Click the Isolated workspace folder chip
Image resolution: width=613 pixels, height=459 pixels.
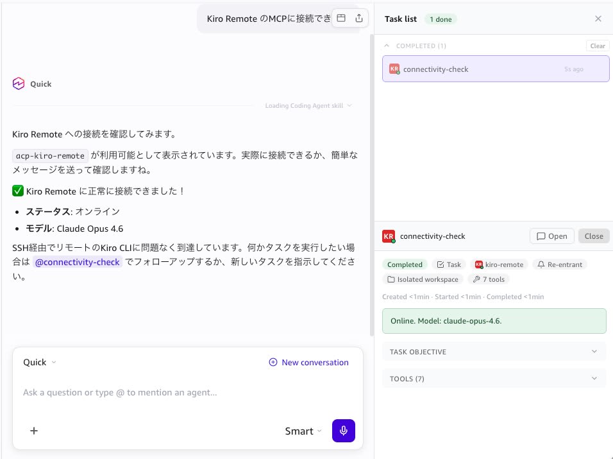click(423, 279)
